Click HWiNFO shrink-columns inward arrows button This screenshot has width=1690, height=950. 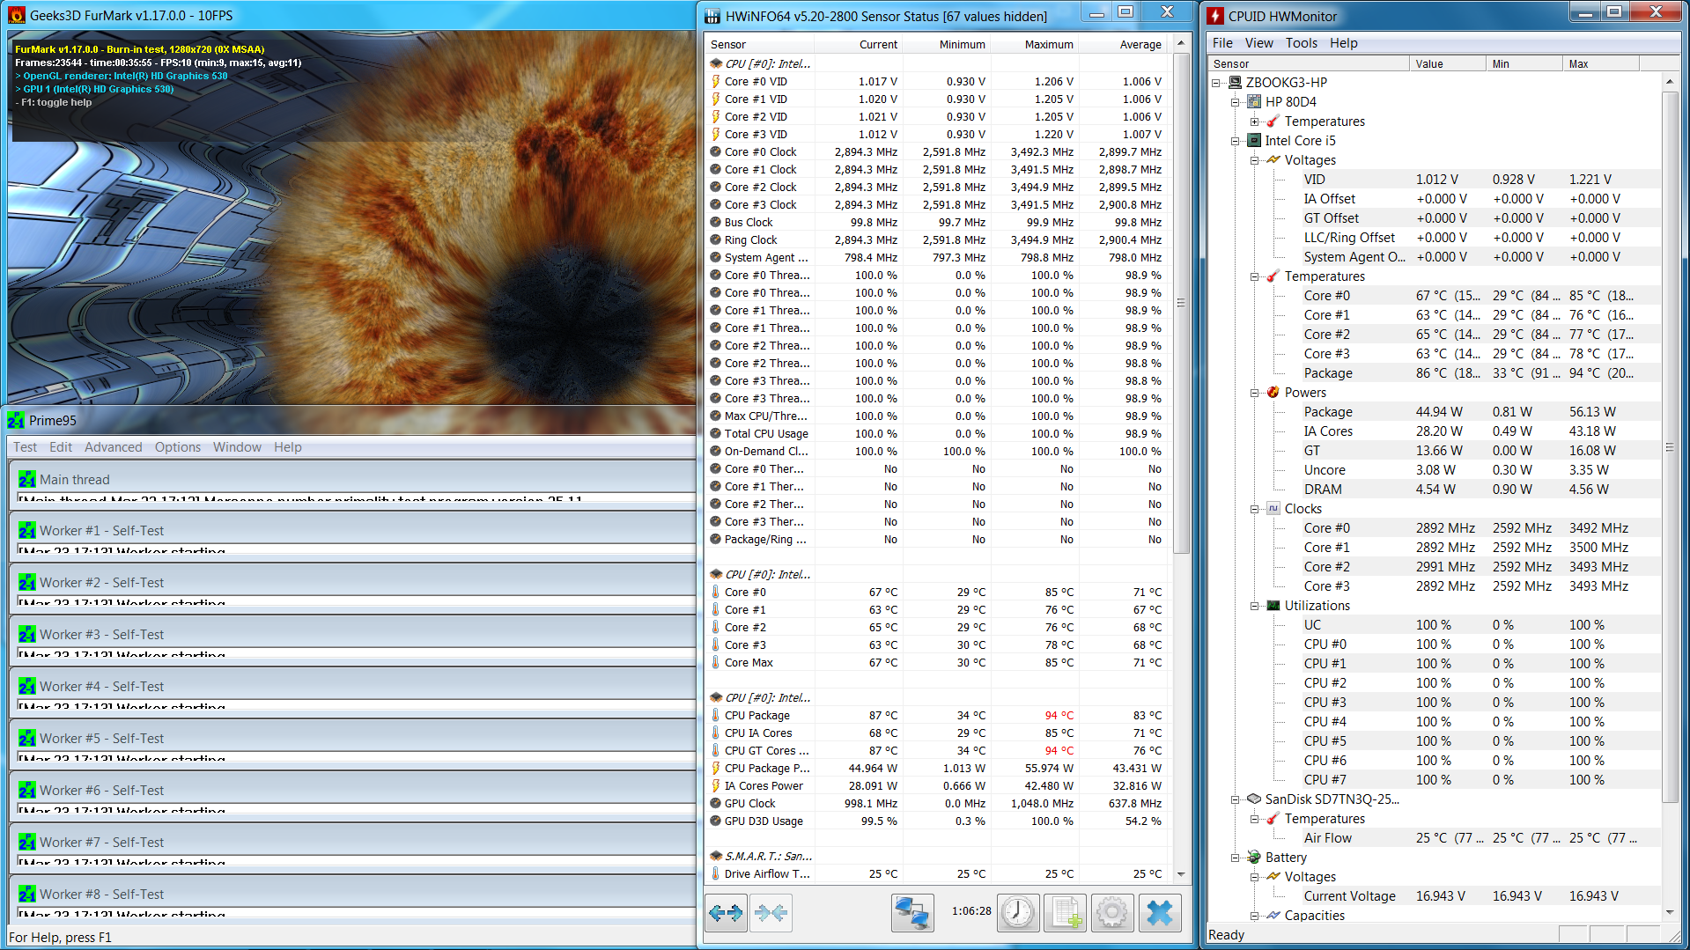click(x=771, y=912)
